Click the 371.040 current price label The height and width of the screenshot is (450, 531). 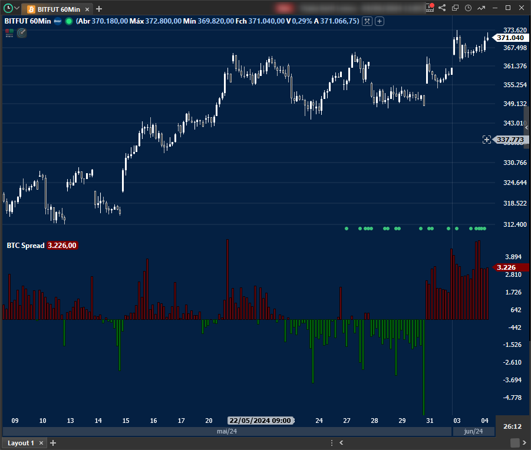(x=510, y=38)
